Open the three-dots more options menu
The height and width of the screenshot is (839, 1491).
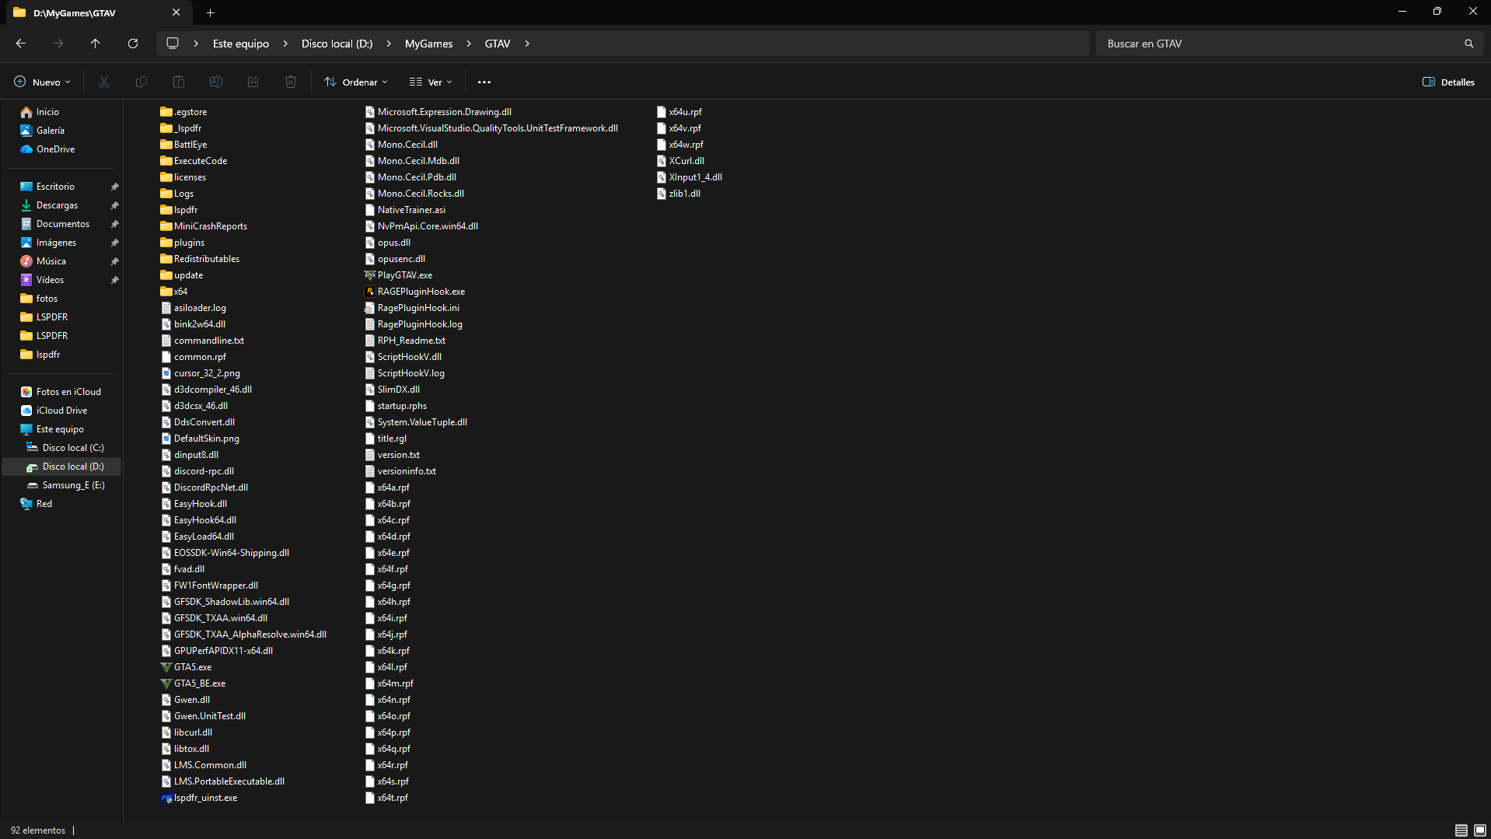tap(484, 82)
